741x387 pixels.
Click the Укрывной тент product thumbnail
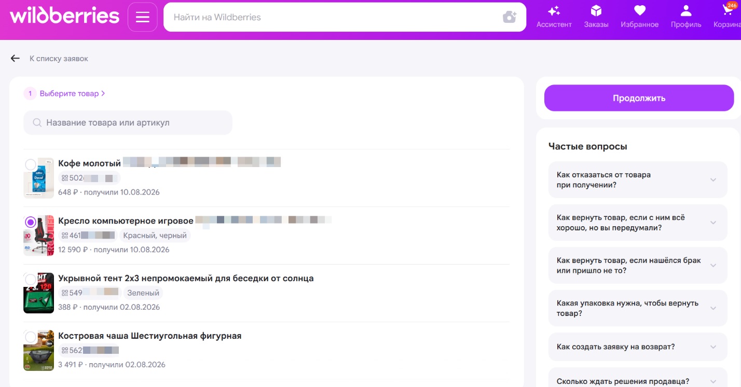tap(38, 293)
